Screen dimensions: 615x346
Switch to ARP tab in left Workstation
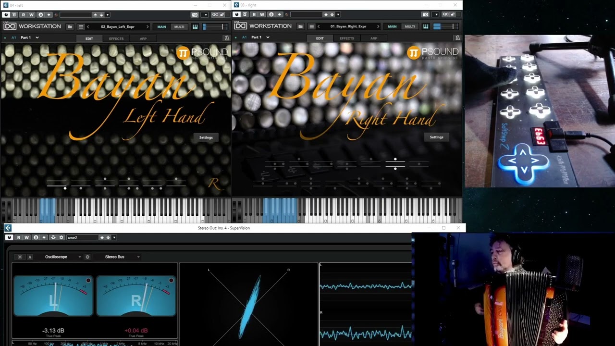click(x=143, y=38)
